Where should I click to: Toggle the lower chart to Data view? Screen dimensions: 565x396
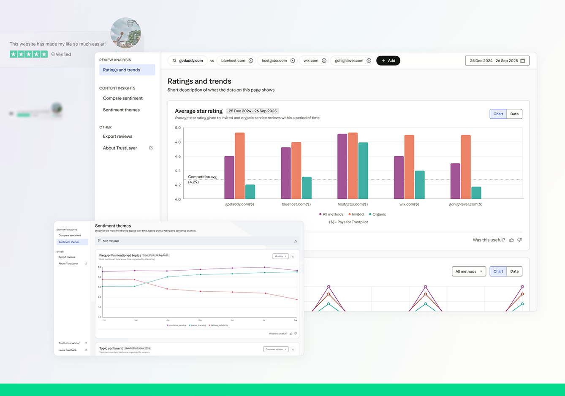pyautogui.click(x=514, y=271)
